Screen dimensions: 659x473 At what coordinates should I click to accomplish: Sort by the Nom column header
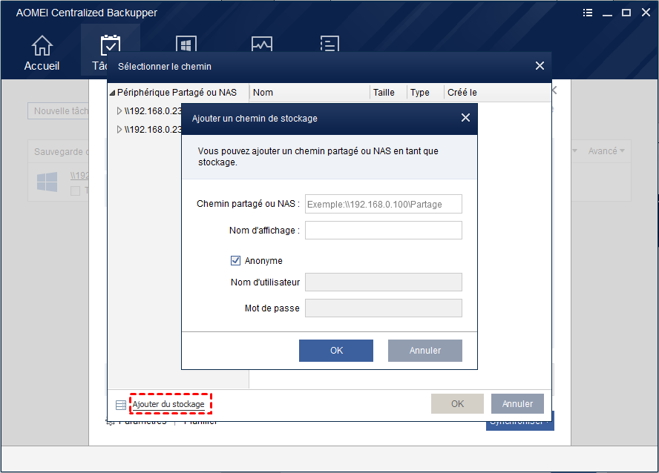pyautogui.click(x=309, y=93)
